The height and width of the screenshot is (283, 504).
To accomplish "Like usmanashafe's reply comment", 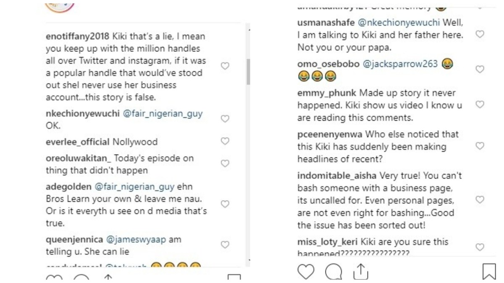I will (x=480, y=34).
